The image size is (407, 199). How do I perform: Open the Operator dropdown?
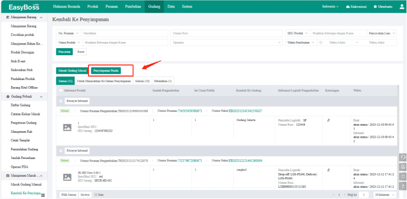(x=226, y=43)
